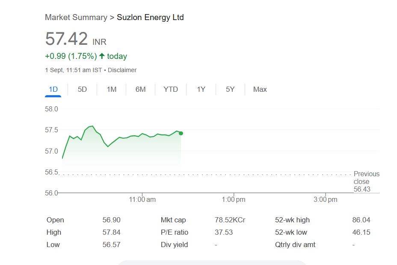Click the green up arrow icon
Viewport: 397px width, 265px height.
click(102, 56)
